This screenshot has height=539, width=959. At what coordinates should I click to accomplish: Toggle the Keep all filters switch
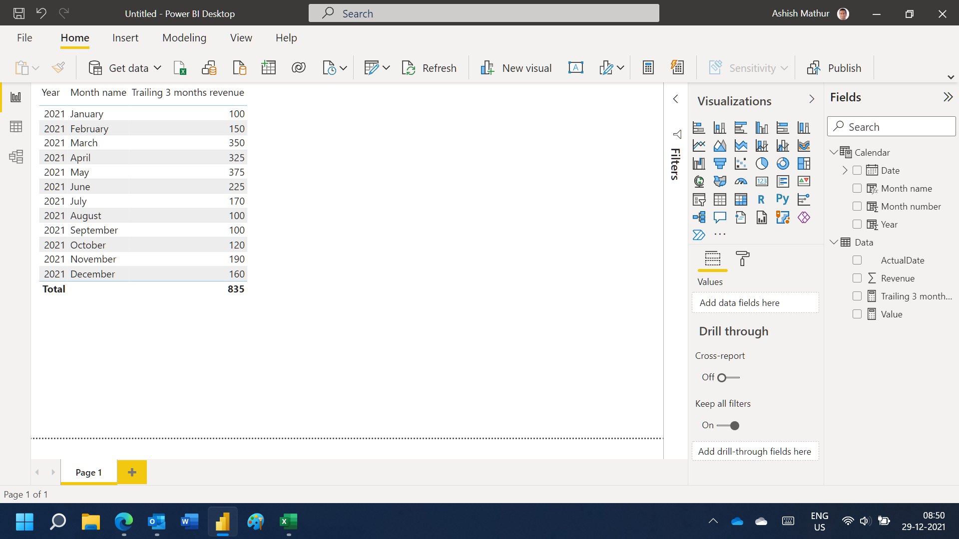[x=728, y=426]
